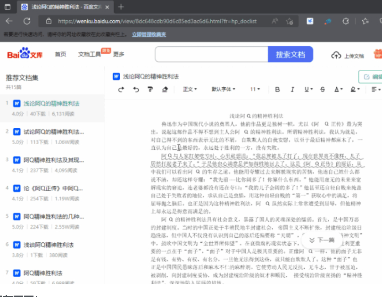The height and width of the screenshot is (297, 382).
Task: Open the 更多 menu
Action: tap(118, 54)
